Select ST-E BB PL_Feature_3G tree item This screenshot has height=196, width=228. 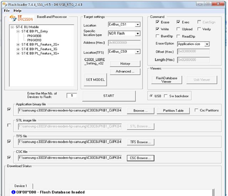(39, 49)
